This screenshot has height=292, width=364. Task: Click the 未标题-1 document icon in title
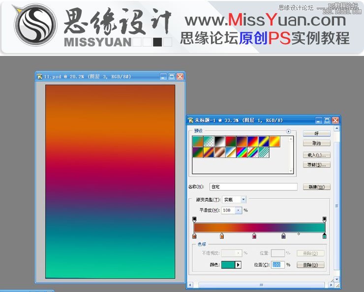pos(190,120)
